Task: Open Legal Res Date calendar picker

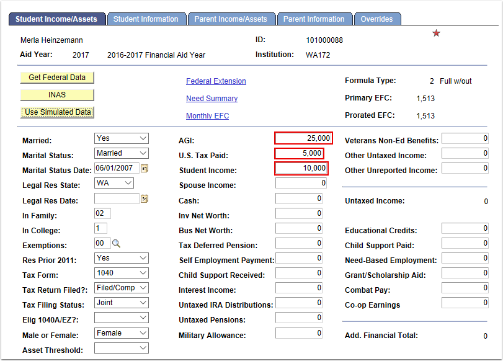Action: click(x=145, y=198)
